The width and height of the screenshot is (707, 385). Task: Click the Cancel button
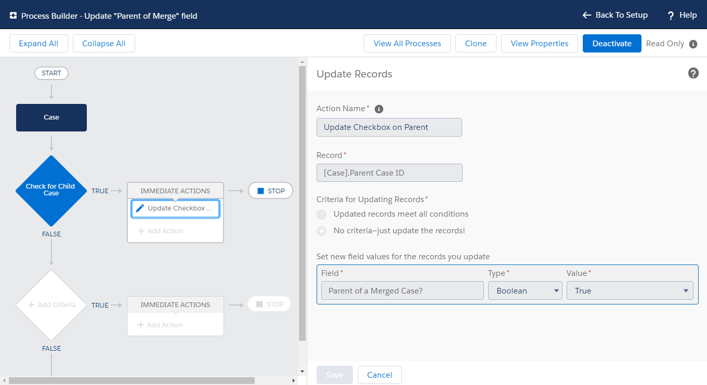coord(379,375)
